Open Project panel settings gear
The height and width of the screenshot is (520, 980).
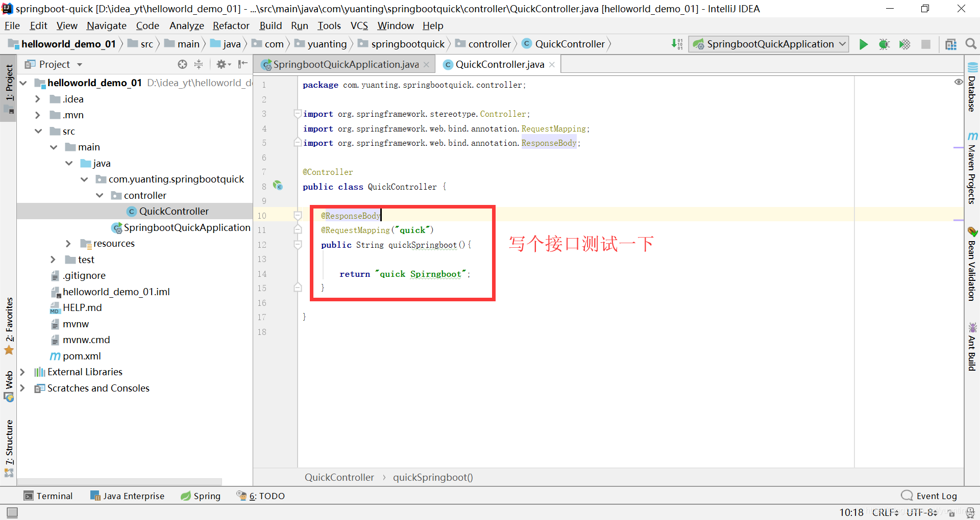[223, 64]
